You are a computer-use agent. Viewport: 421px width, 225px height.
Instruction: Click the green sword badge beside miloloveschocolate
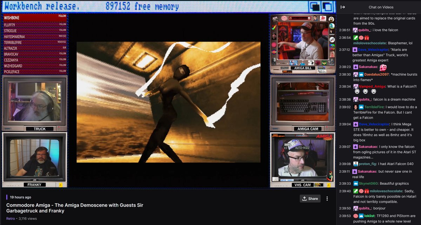click(x=355, y=38)
